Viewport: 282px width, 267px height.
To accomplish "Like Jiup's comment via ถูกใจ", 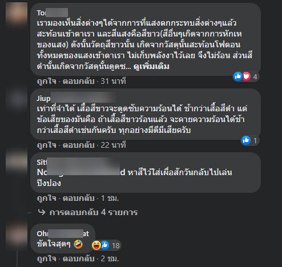I will tap(47, 145).
